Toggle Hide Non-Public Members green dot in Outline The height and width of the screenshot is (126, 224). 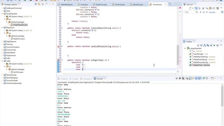214,45
